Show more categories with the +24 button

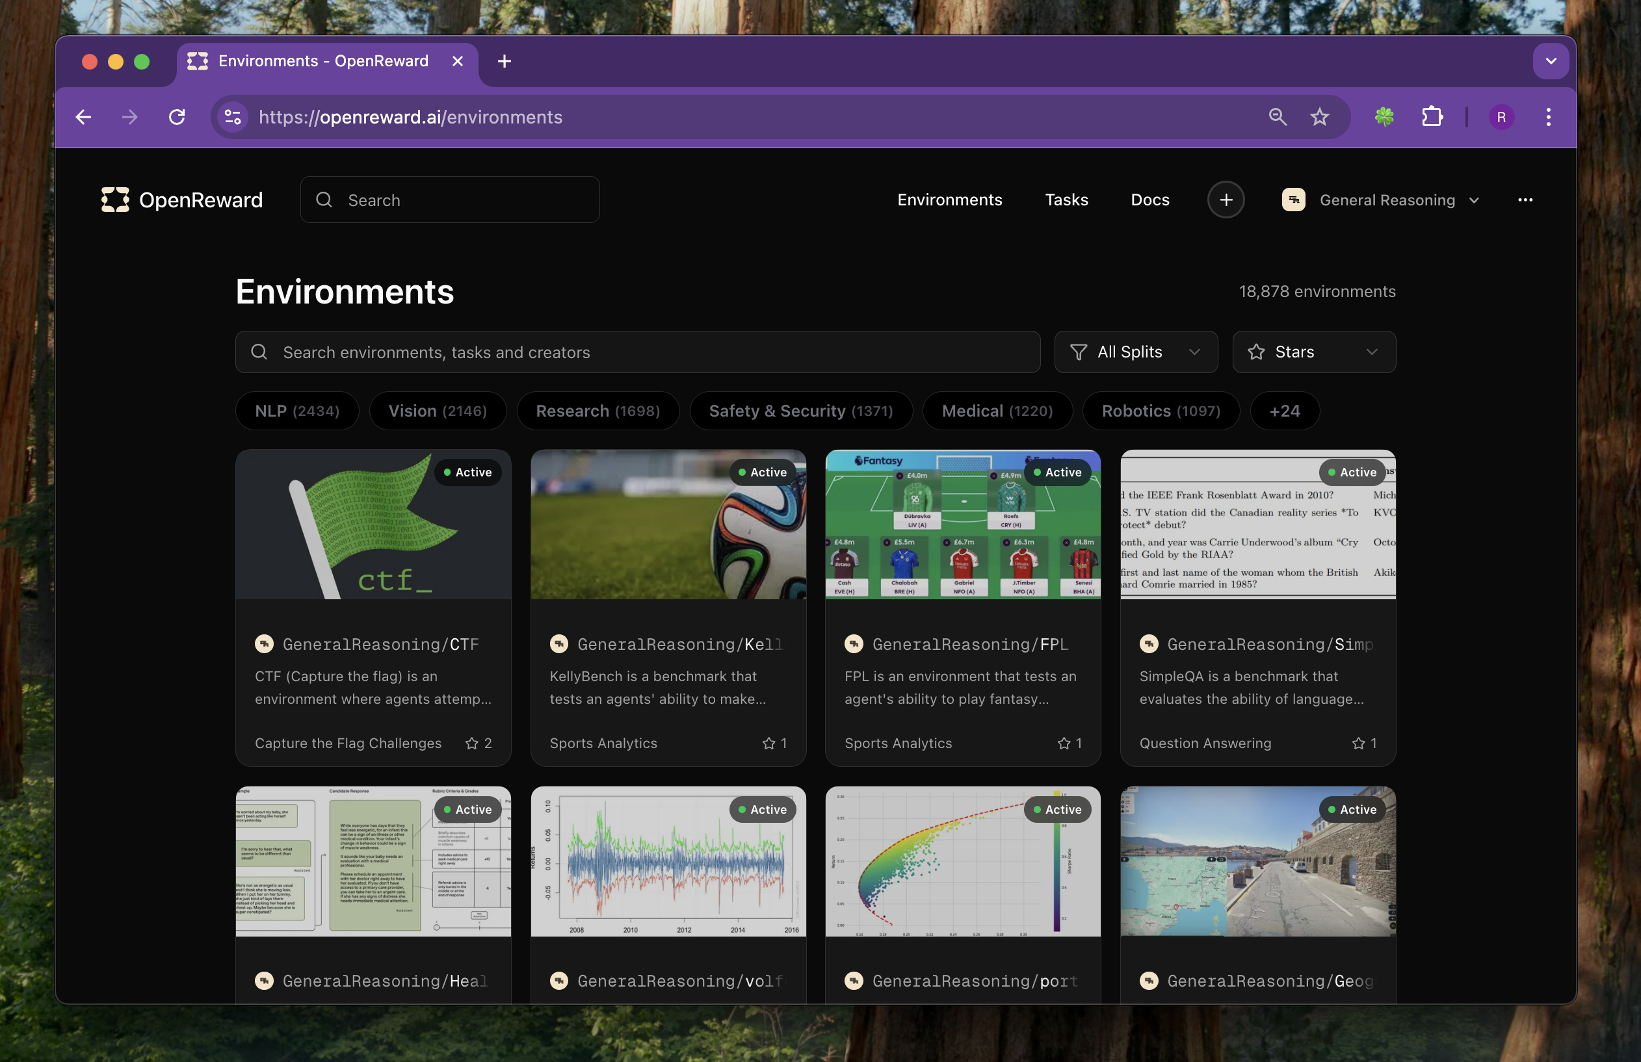coord(1284,411)
